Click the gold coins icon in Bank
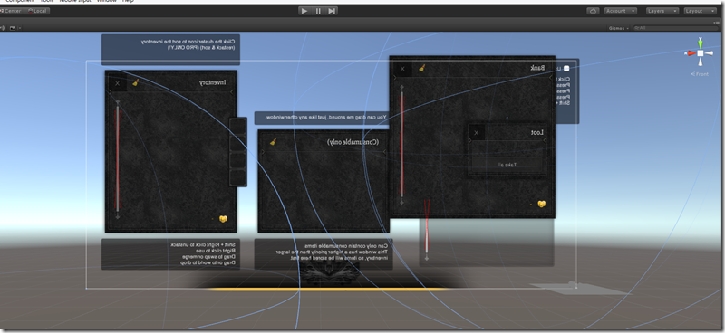This screenshot has width=725, height=333. tap(541, 204)
